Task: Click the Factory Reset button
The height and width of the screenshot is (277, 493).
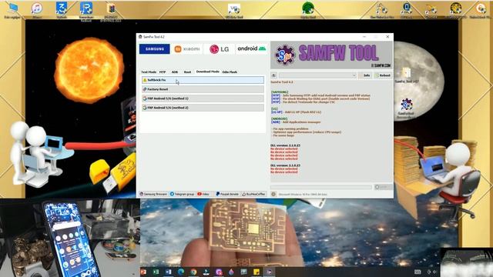Action: coord(203,89)
